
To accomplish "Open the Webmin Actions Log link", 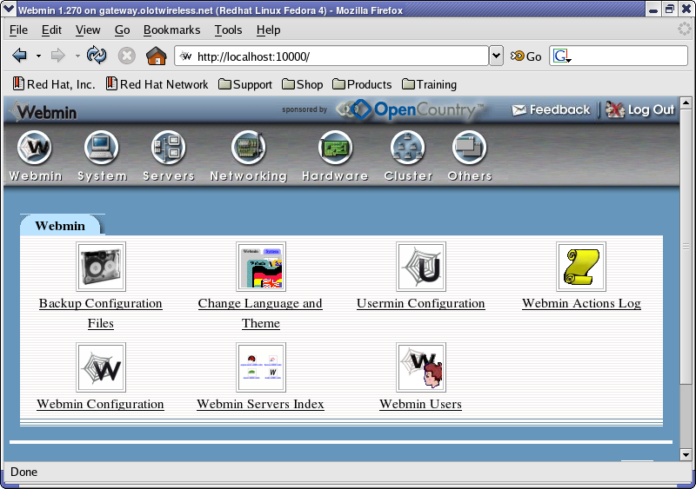I will (x=581, y=303).
